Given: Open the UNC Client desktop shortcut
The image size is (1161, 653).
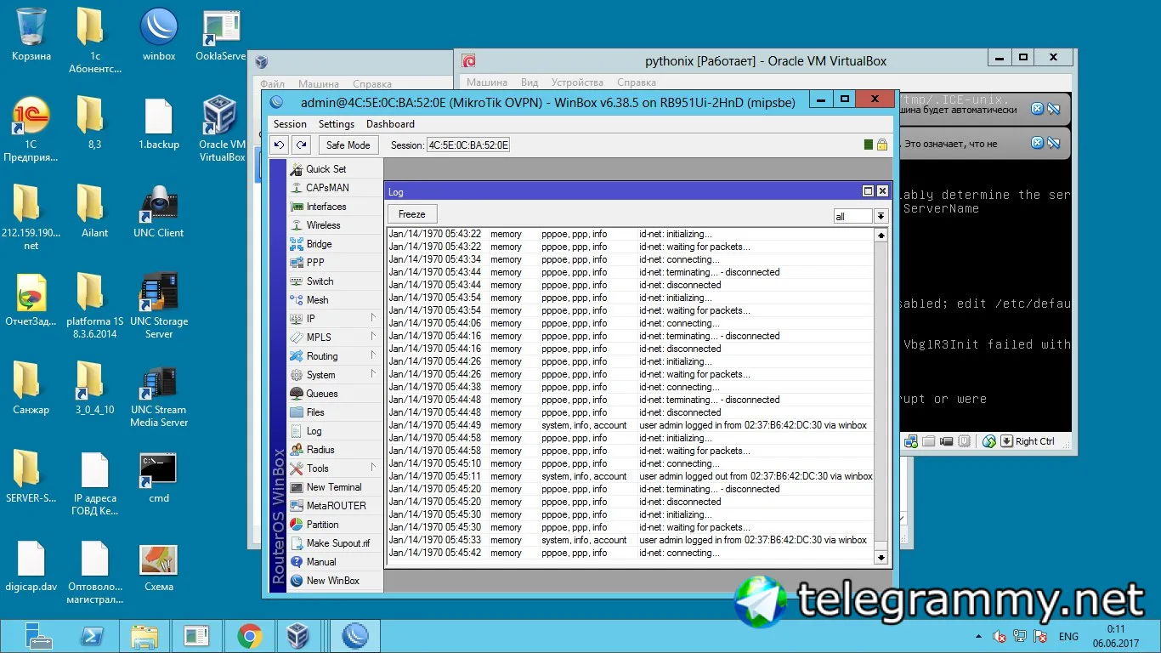Looking at the screenshot, I should 159,212.
